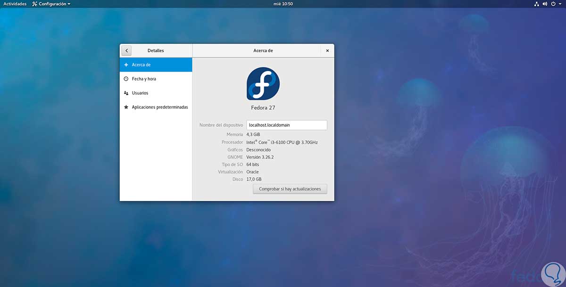The image size is (566, 287).
Task: Click Comprobar si hay actualizaciones button
Action: tap(290, 189)
